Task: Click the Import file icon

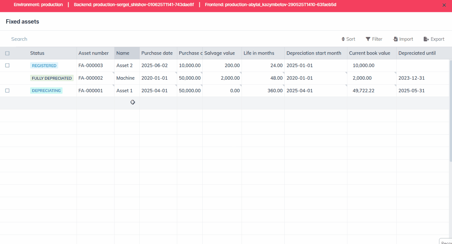Action: point(395,39)
